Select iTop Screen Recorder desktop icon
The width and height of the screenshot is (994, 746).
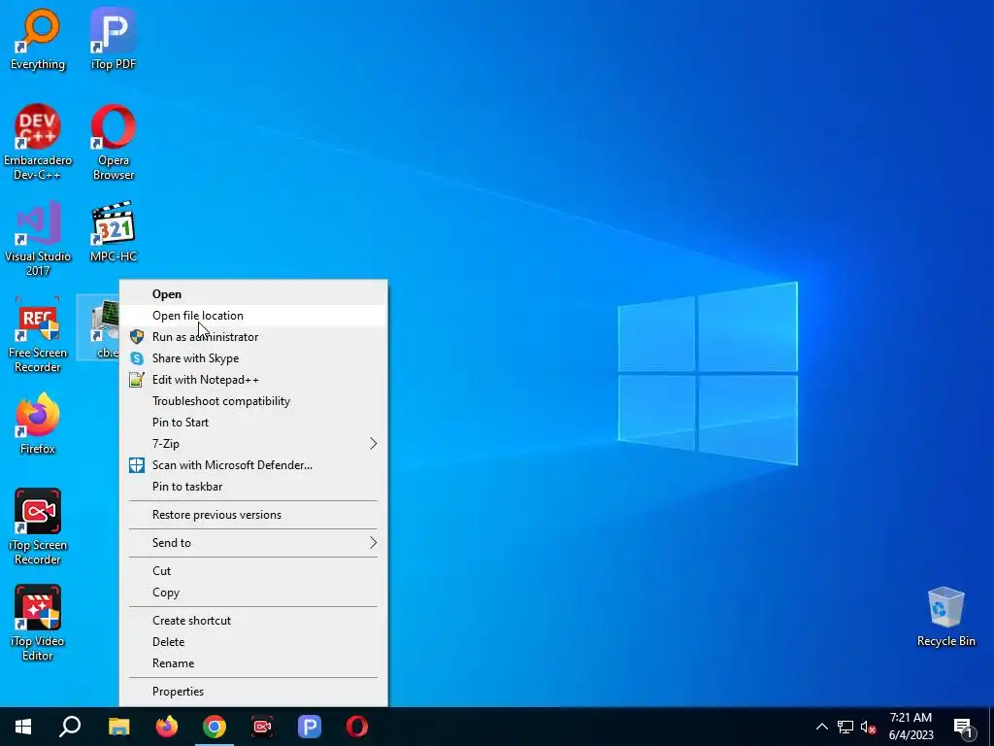point(38,526)
